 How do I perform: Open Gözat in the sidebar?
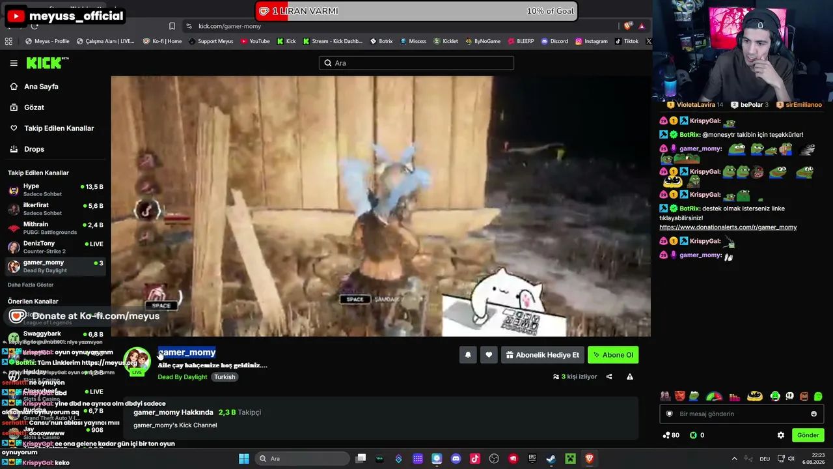pyautogui.click(x=34, y=107)
